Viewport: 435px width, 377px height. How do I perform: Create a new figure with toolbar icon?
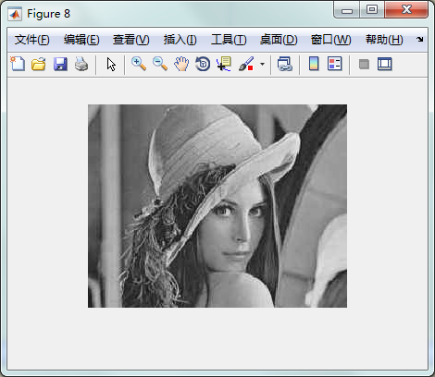(18, 64)
